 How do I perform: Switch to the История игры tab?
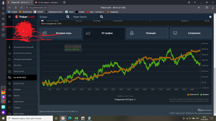click(x=60, y=33)
